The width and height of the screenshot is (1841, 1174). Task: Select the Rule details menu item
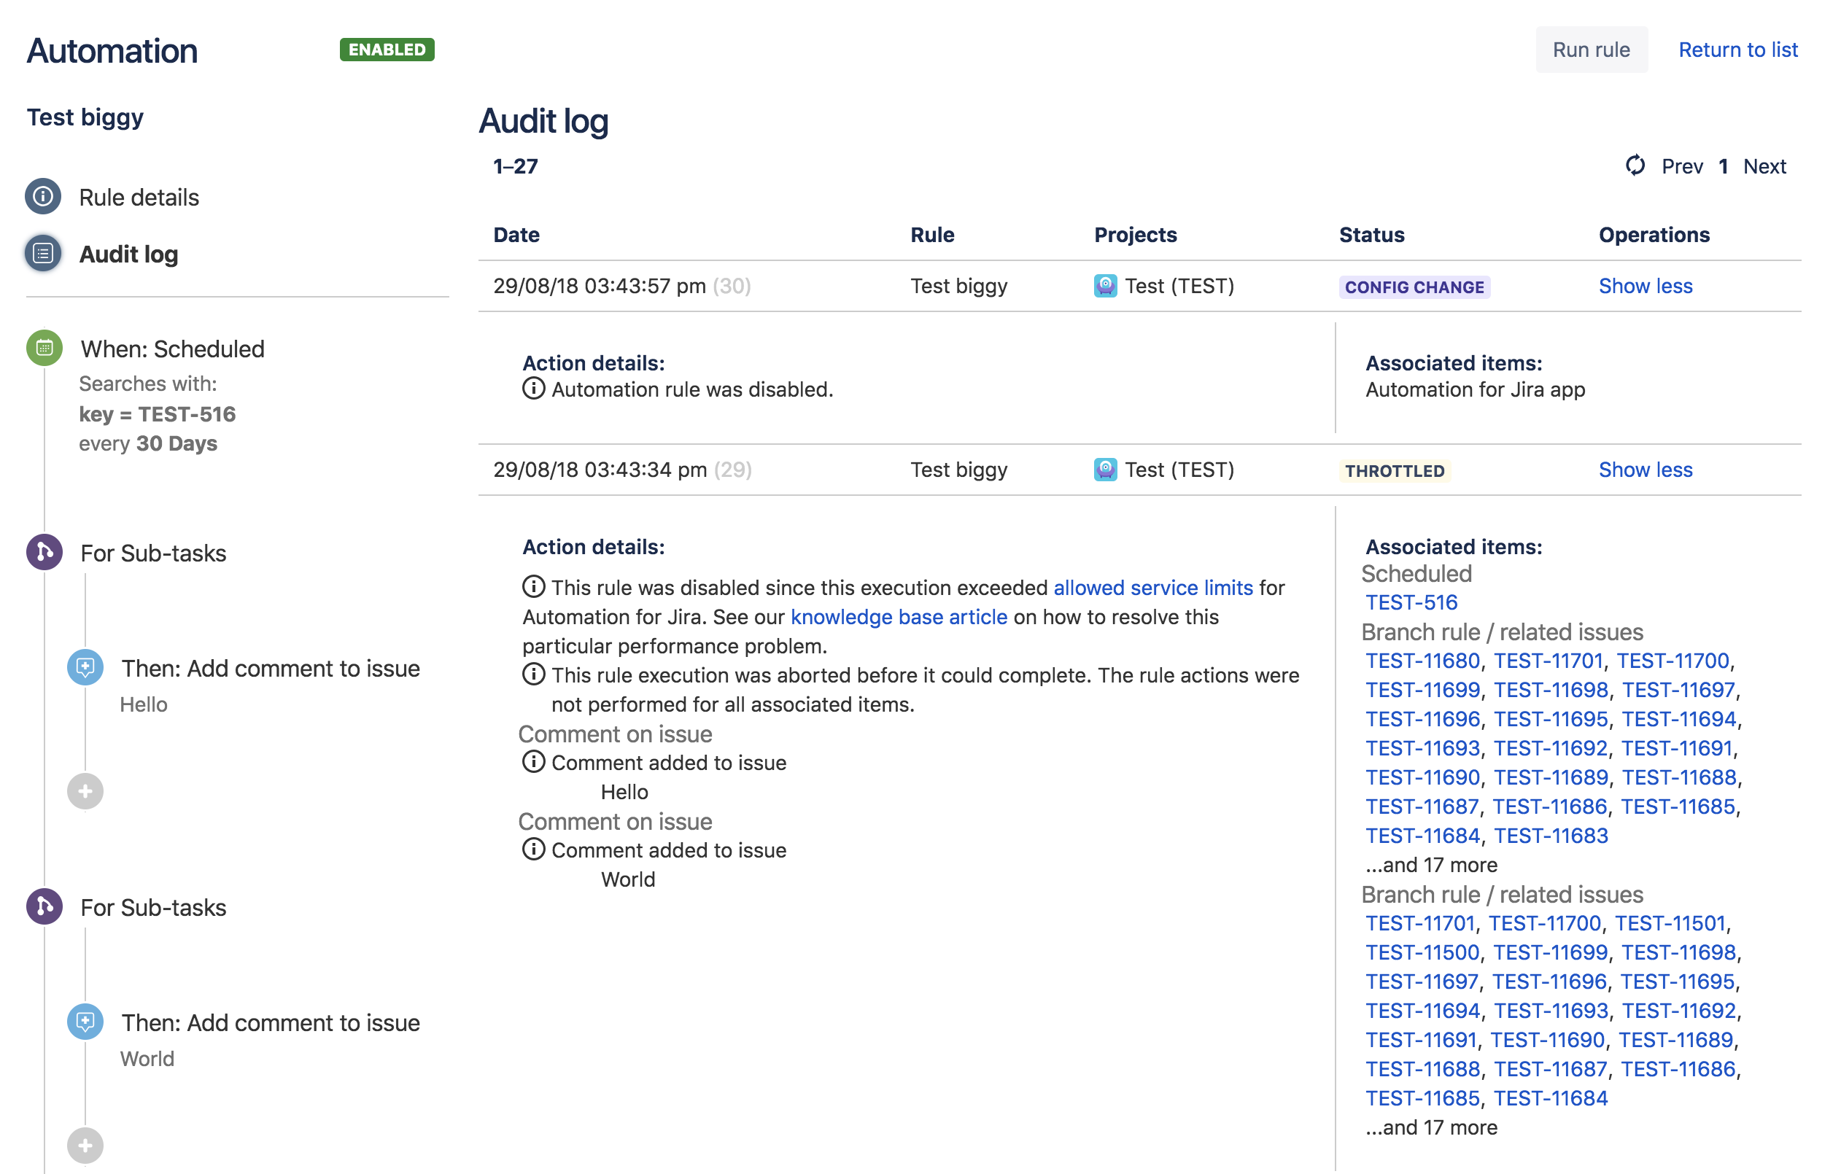point(138,197)
